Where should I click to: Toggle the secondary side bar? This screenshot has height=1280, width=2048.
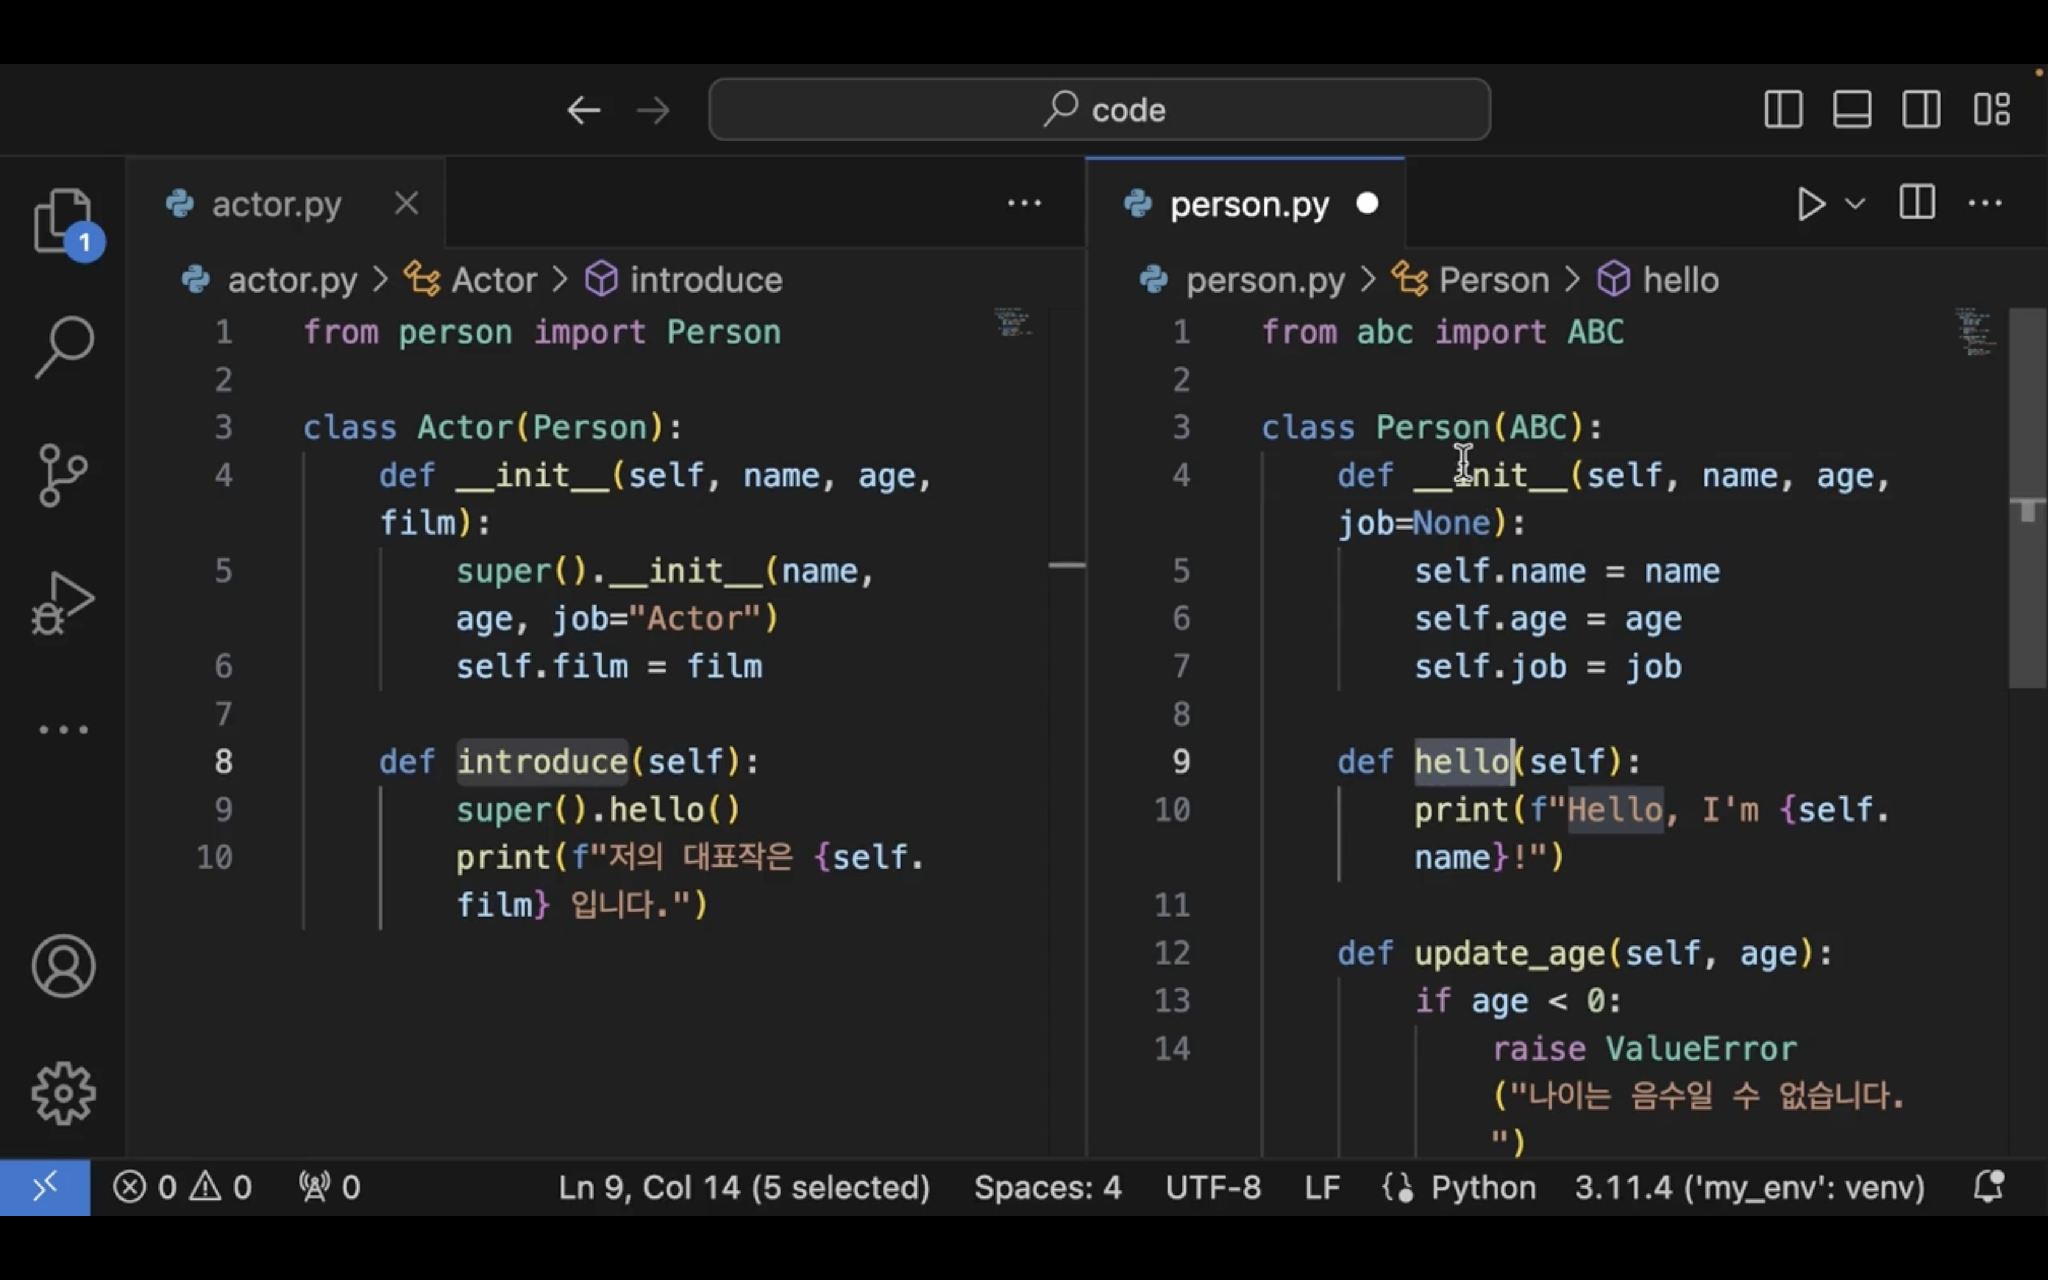1921,109
